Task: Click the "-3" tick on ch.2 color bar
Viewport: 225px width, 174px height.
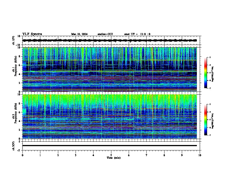Action: pos(210,104)
